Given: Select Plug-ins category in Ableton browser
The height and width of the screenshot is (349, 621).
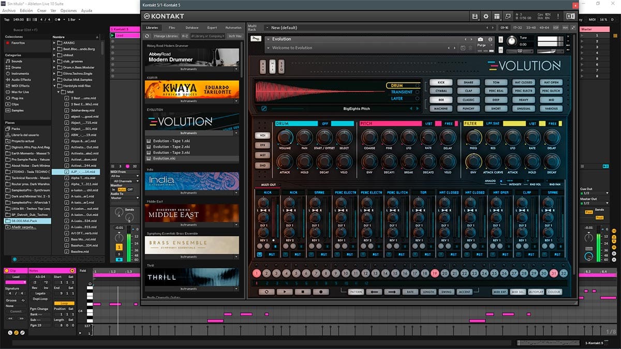Looking at the screenshot, I should 15,98.
